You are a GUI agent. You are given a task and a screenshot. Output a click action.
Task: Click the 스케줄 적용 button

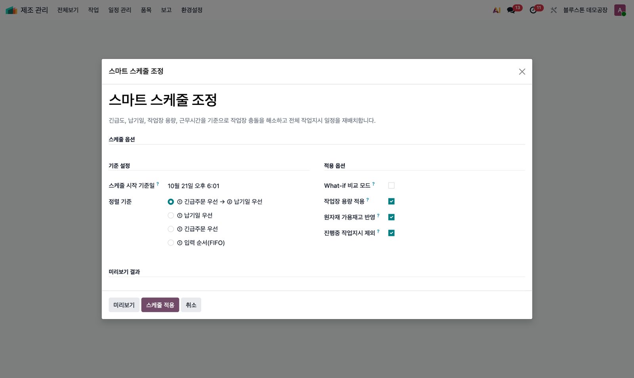pyautogui.click(x=160, y=305)
